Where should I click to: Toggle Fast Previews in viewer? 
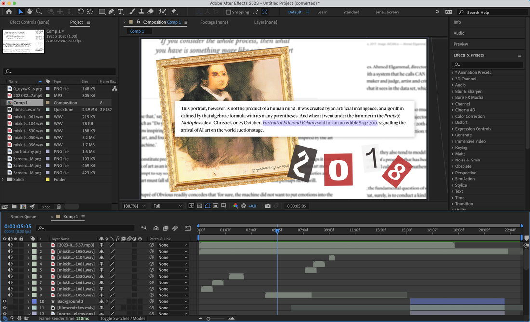[x=191, y=206]
